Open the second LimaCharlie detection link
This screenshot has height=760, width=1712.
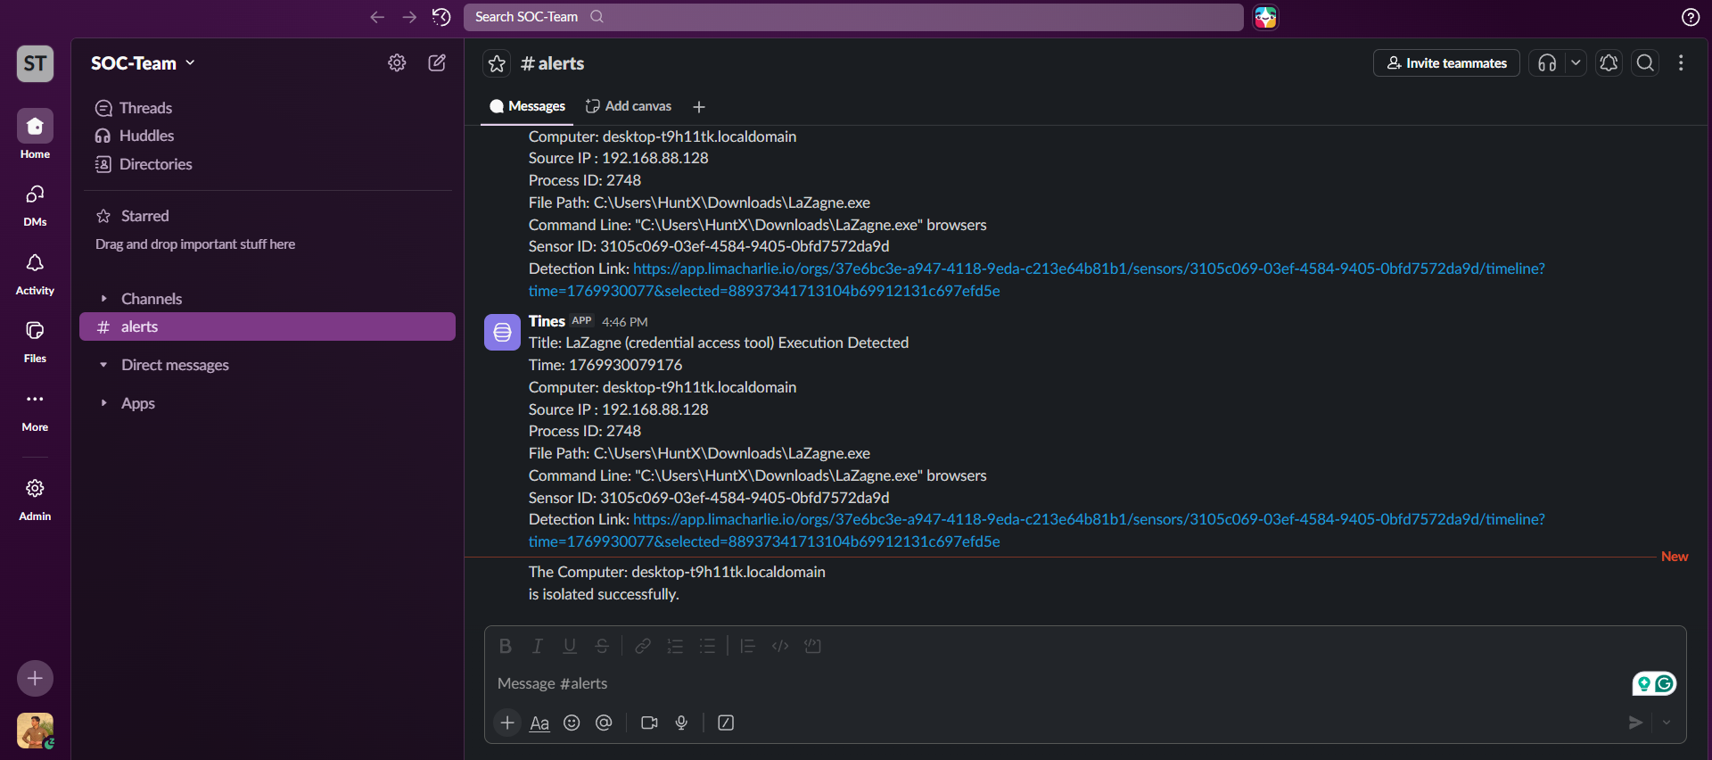pos(1036,530)
